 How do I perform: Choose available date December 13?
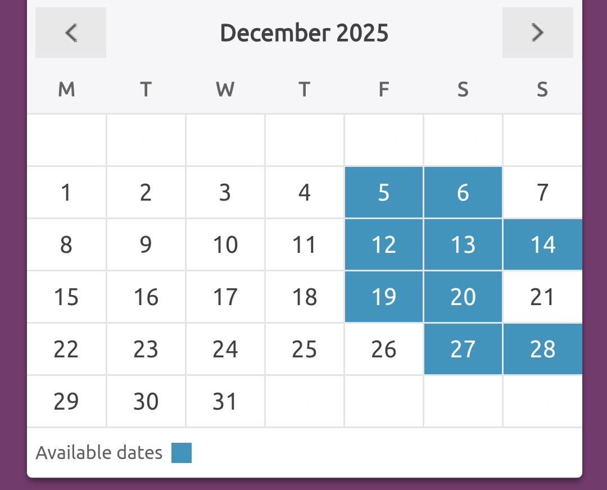[x=463, y=245]
